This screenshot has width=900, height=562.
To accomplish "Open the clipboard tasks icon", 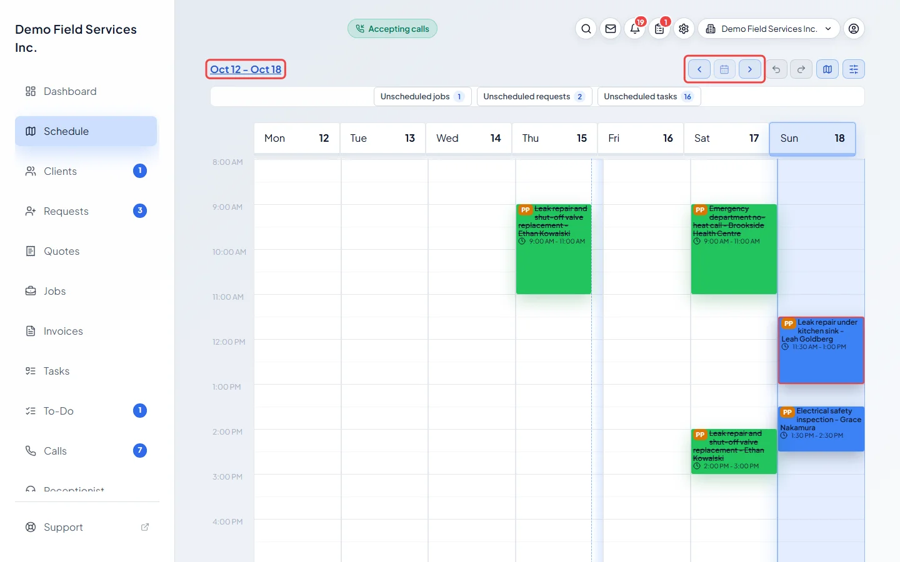I will (659, 29).
